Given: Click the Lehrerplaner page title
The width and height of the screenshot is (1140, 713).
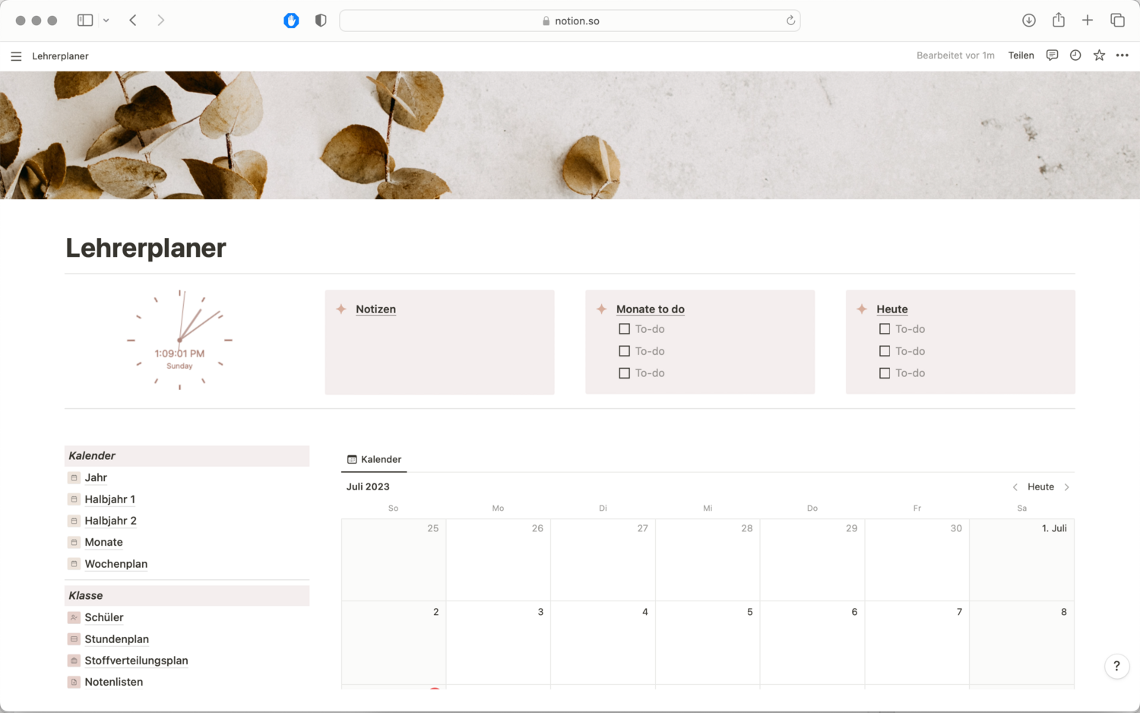Looking at the screenshot, I should (x=146, y=248).
